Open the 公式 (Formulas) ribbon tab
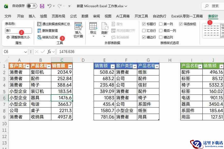 [x=73, y=16]
